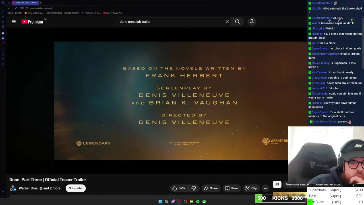The image size is (364, 205).
Task: Click the video title Dune: Part Three
Action: point(48,180)
